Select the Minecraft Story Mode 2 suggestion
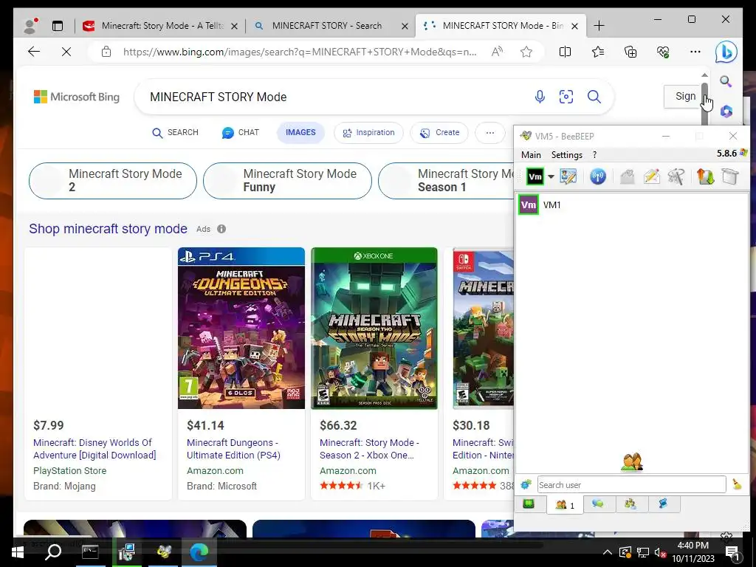 coord(113,181)
